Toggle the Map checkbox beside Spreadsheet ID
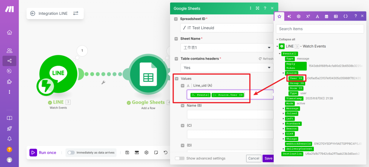Viewport: 369px width, 167px height. click(176, 19)
